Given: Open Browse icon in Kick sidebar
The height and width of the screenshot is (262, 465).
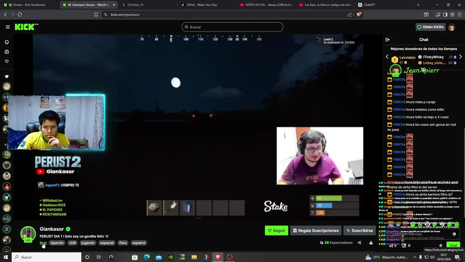Looking at the screenshot, I should coord(7,52).
